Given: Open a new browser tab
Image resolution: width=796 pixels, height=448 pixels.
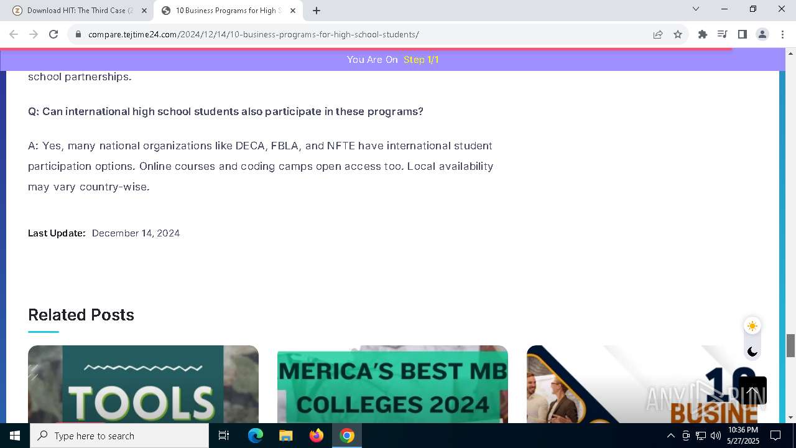Looking at the screenshot, I should click(x=317, y=11).
